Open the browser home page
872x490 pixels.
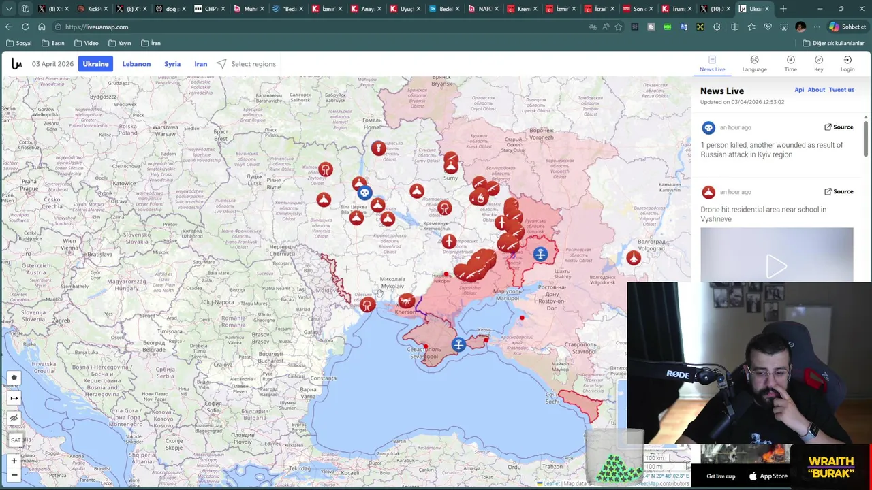point(42,27)
